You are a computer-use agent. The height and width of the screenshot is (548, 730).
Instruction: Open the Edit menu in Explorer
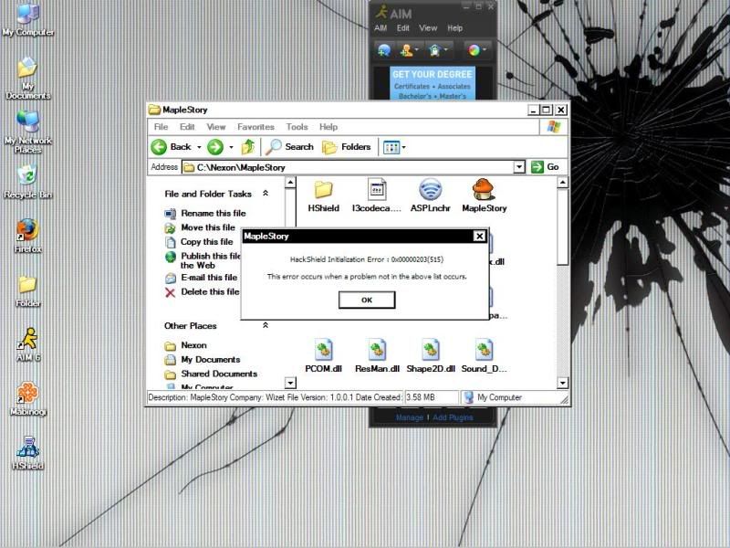coord(187,127)
